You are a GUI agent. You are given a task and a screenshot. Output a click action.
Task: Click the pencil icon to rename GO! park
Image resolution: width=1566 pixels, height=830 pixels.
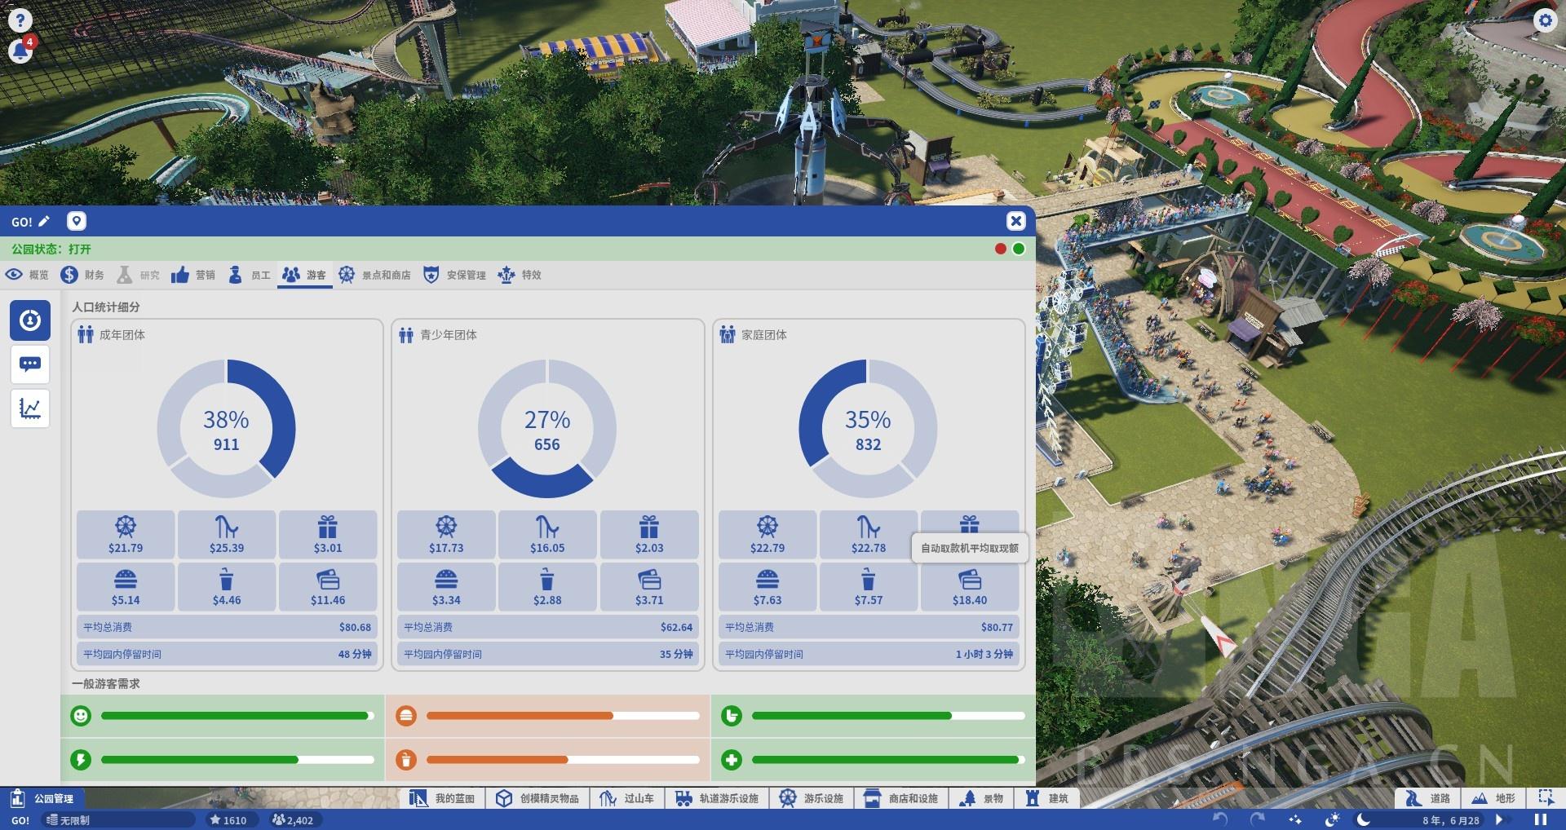[x=44, y=221]
